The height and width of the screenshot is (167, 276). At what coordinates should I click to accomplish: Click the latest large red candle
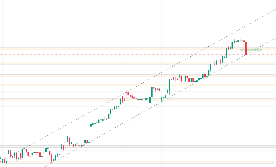(246, 48)
